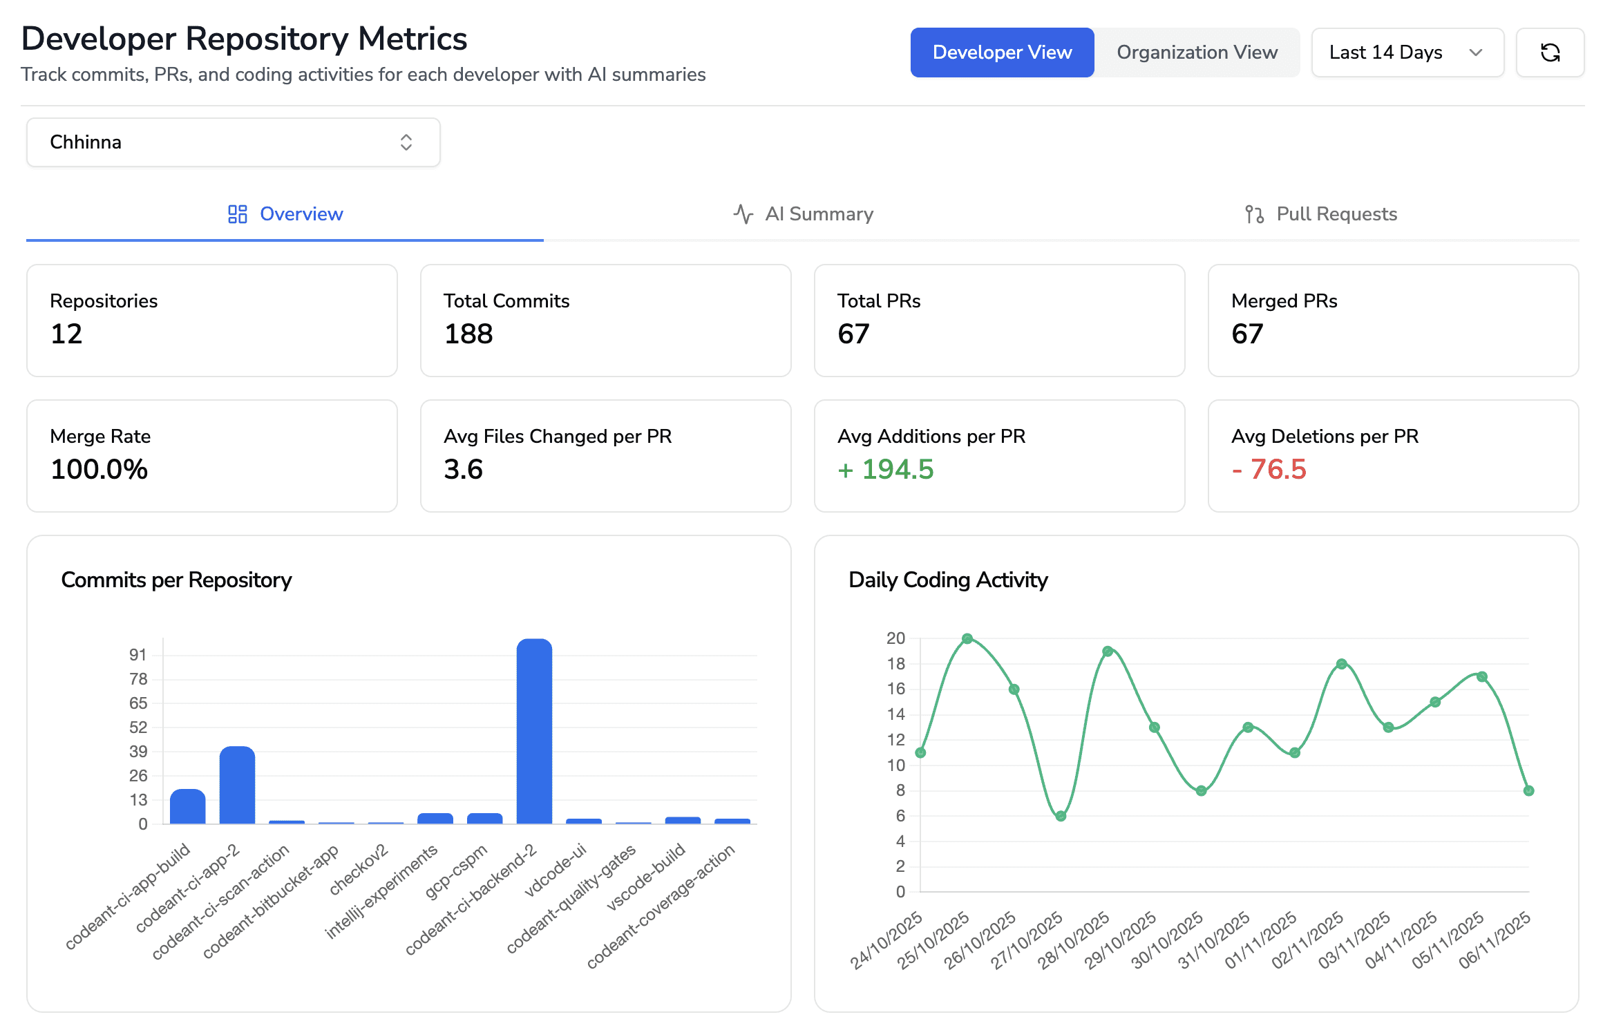Click the AI Summary activity pulse icon
The width and height of the screenshot is (1603, 1028).
(x=743, y=214)
